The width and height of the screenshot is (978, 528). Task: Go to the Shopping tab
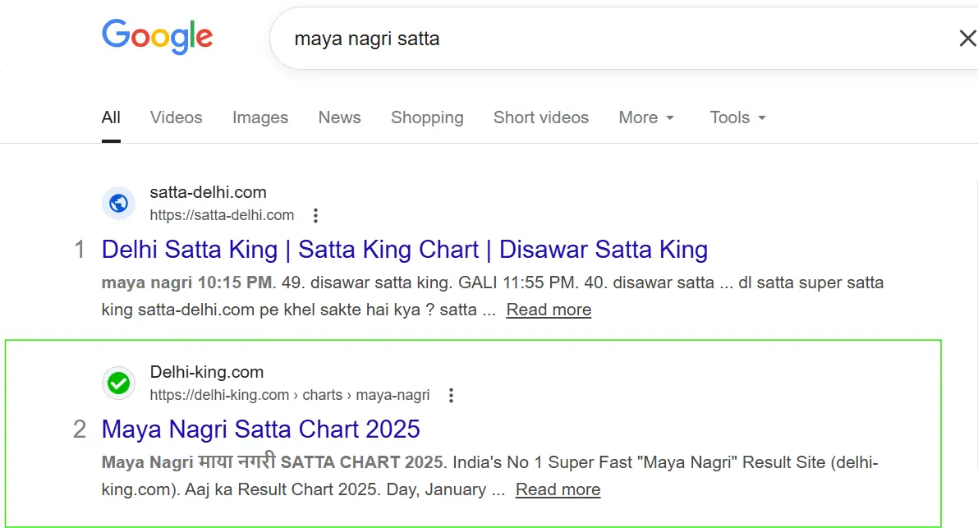[x=427, y=117]
